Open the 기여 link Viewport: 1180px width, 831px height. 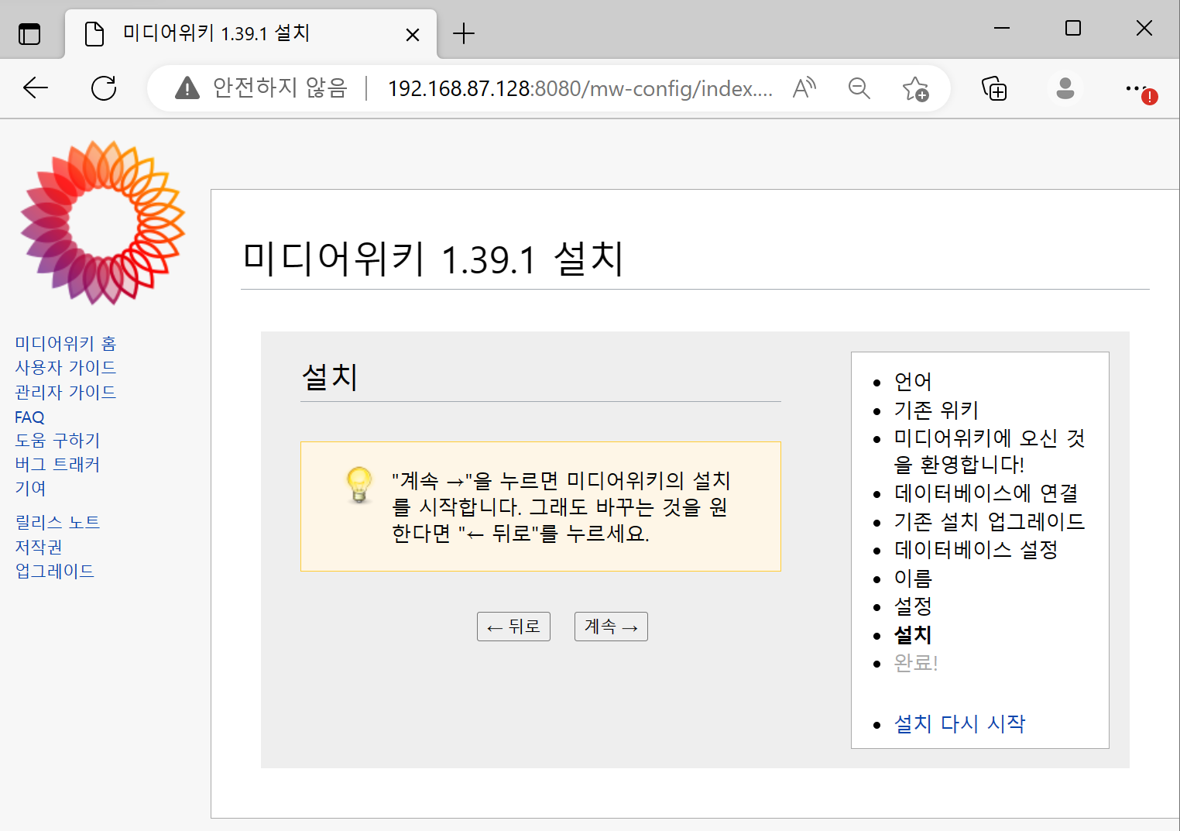pyautogui.click(x=30, y=488)
